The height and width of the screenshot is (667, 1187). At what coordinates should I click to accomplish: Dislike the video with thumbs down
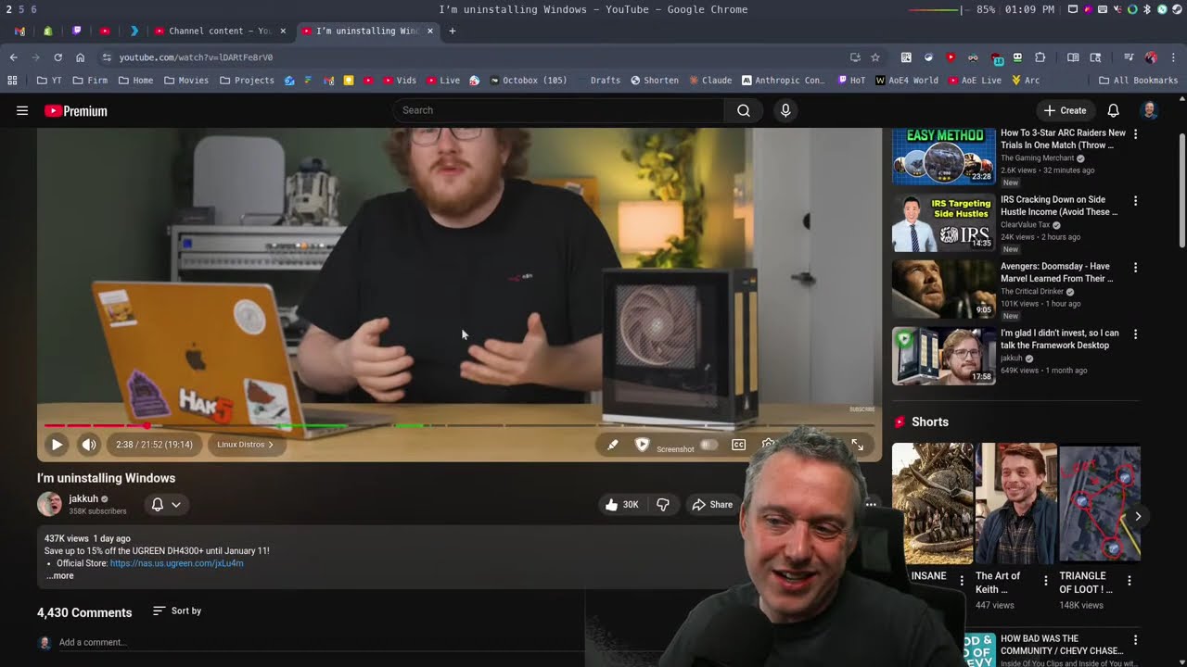coord(663,505)
